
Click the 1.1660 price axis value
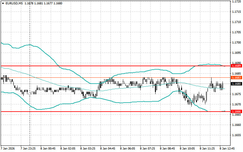click(x=236, y=125)
